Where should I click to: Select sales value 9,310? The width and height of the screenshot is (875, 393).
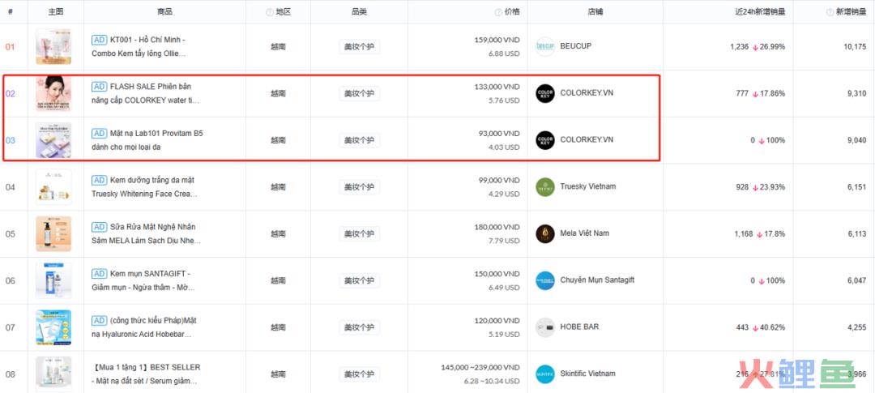tap(856, 94)
